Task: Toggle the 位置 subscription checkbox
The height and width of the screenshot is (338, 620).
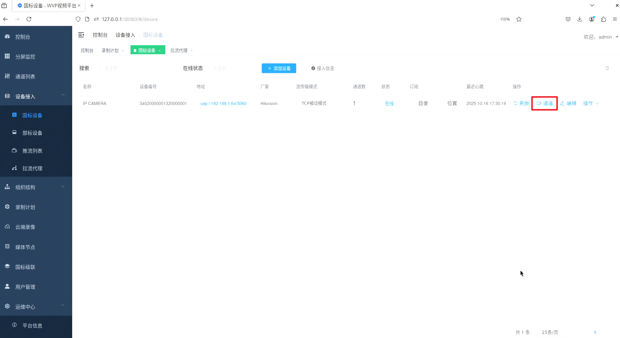Action: (443, 103)
